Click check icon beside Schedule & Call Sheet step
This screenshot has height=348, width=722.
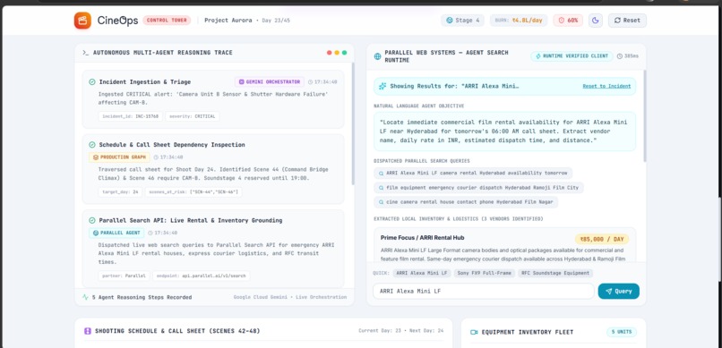point(92,145)
